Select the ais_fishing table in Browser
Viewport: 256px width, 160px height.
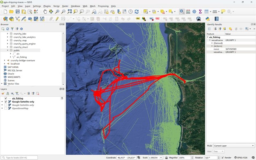pyautogui.click(x=22, y=57)
